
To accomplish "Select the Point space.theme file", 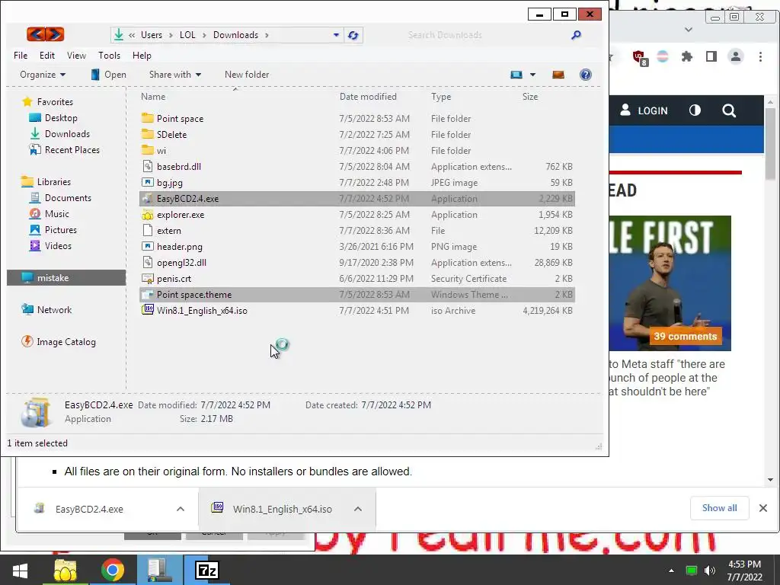I will [356, 295].
